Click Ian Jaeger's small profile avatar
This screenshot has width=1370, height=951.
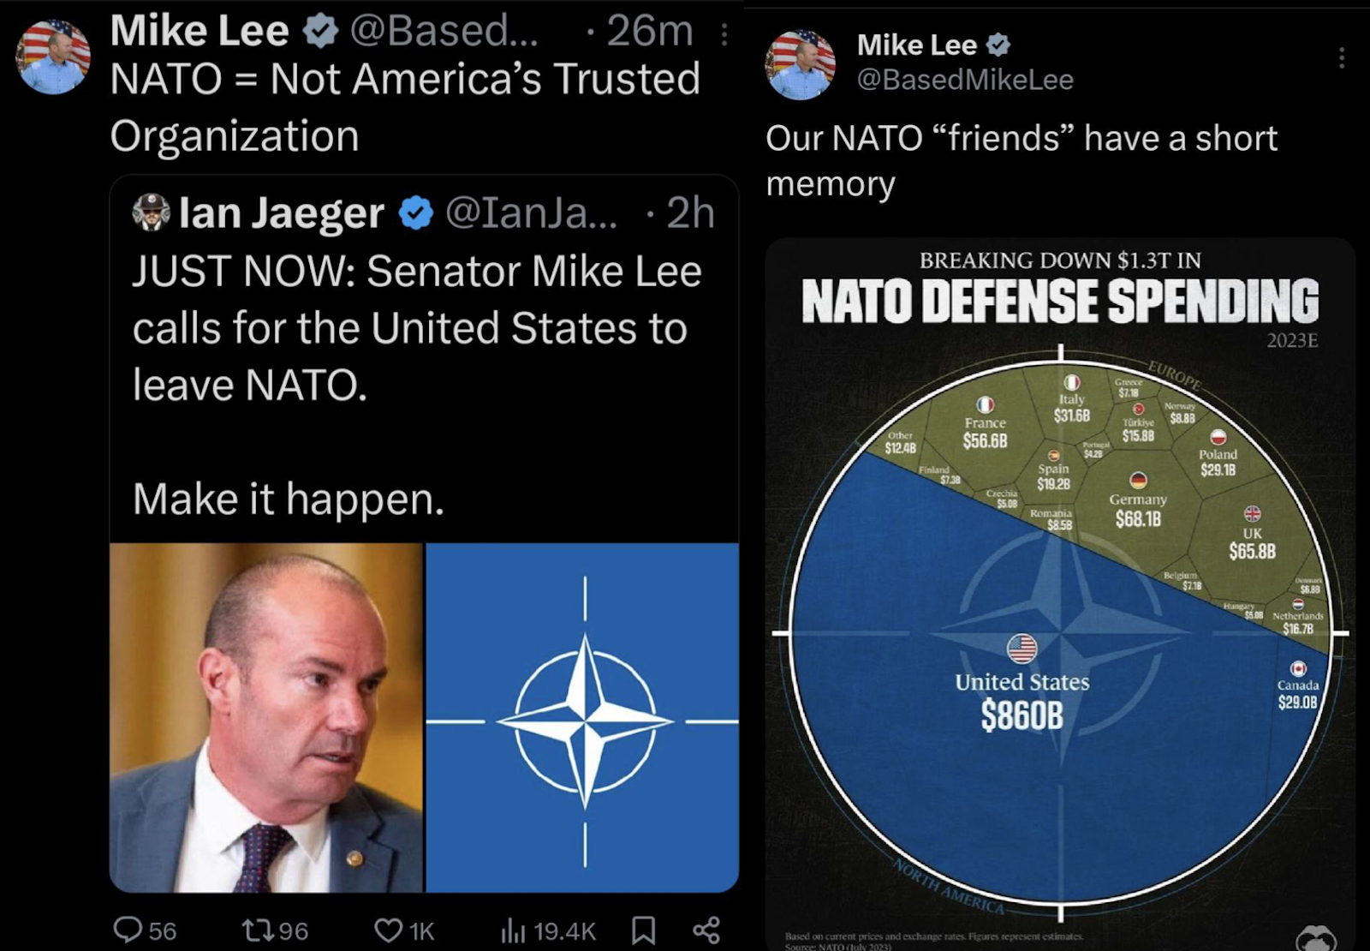point(152,212)
